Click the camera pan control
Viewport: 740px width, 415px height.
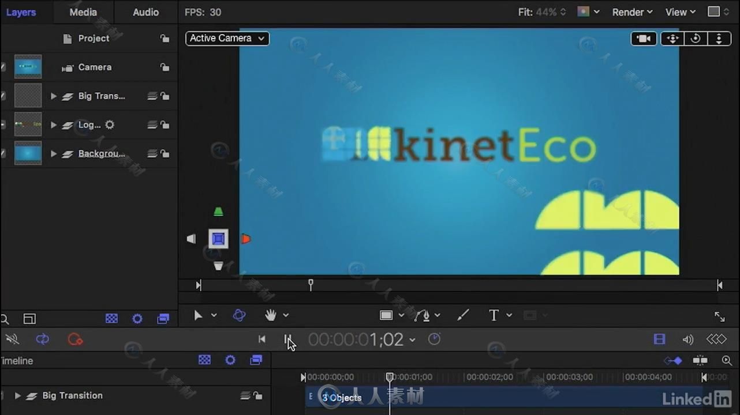click(x=672, y=39)
